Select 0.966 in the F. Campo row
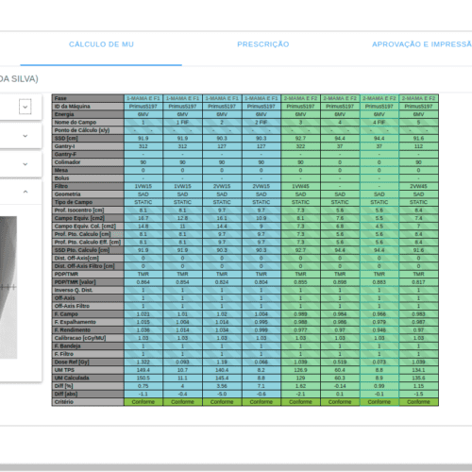472x472 pixels. (379, 314)
